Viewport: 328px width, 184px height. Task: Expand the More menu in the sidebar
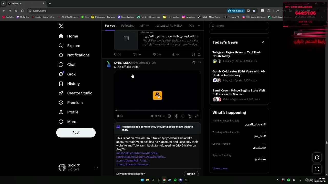tap(67, 122)
